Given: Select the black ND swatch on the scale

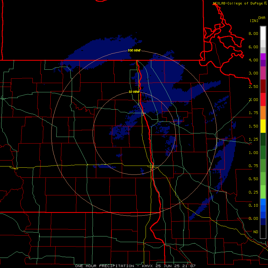Looking at the screenshot, I should coord(263,232).
